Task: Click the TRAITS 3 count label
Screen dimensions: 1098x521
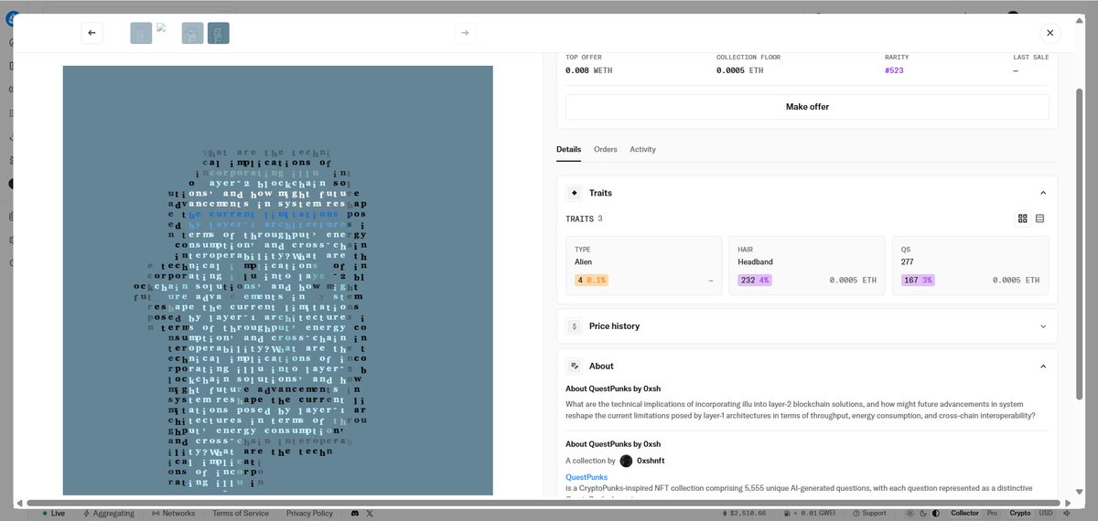Action: [x=584, y=218]
